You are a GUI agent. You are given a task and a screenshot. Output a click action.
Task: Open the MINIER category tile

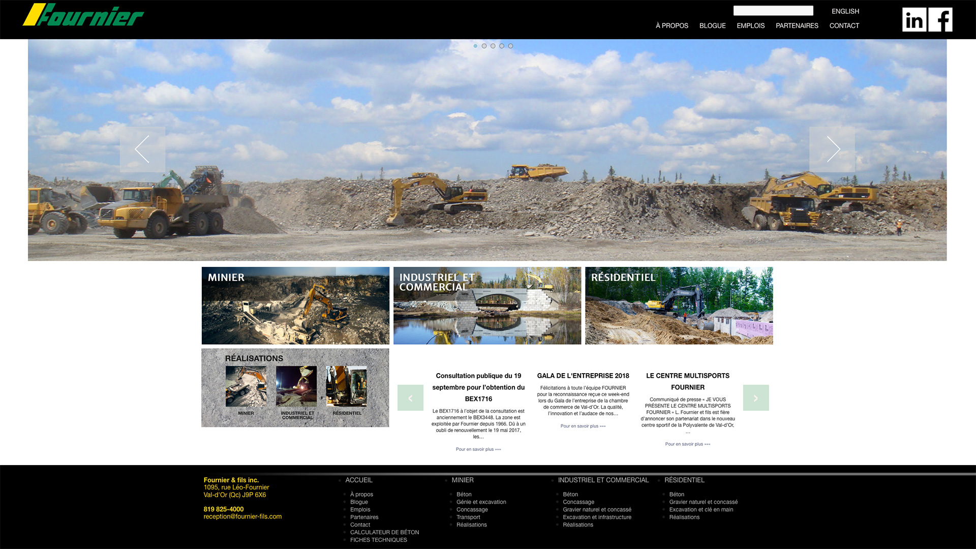click(x=295, y=306)
